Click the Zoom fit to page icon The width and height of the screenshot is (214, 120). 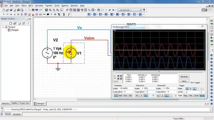[61, 10]
